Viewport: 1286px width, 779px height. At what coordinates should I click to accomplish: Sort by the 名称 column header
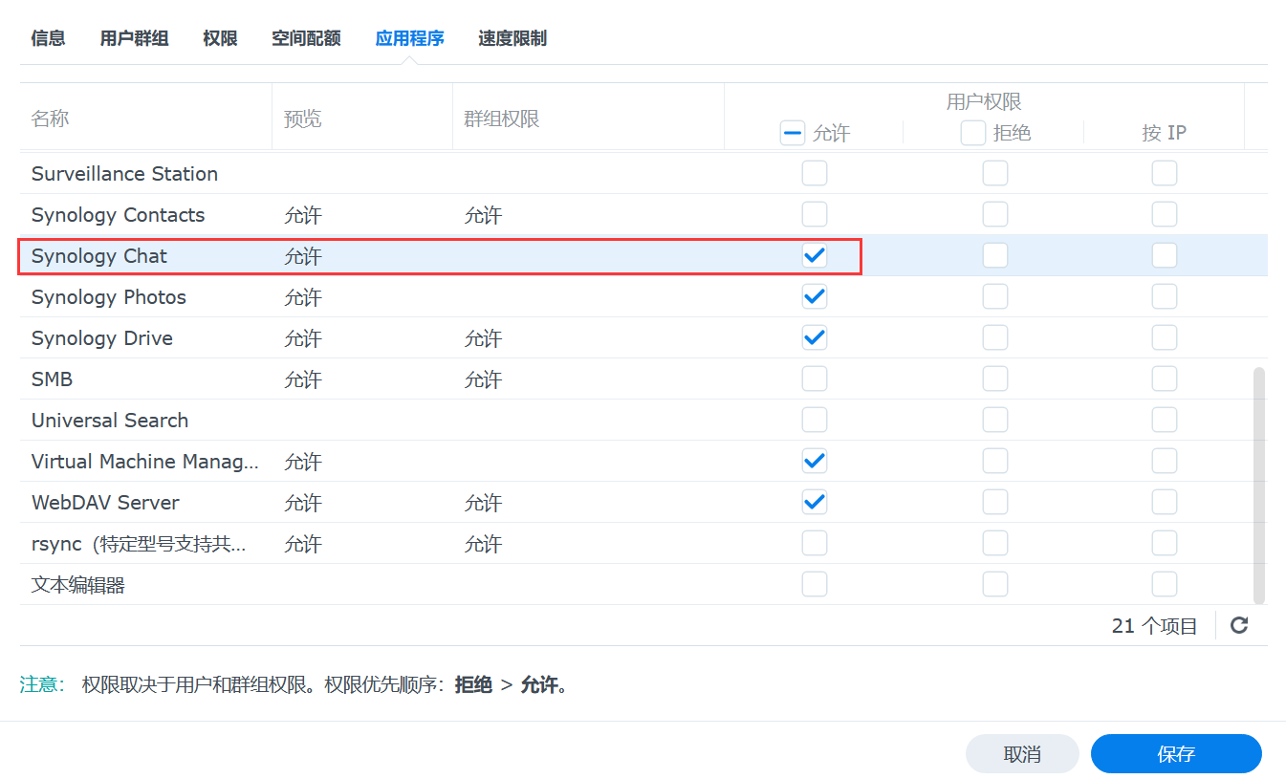pyautogui.click(x=51, y=119)
